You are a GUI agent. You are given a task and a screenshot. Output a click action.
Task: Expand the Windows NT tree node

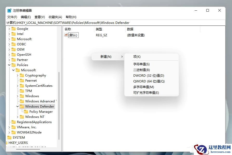click(17, 117)
